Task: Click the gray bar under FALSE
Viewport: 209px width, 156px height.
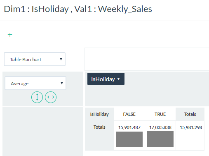Action: [129, 139]
